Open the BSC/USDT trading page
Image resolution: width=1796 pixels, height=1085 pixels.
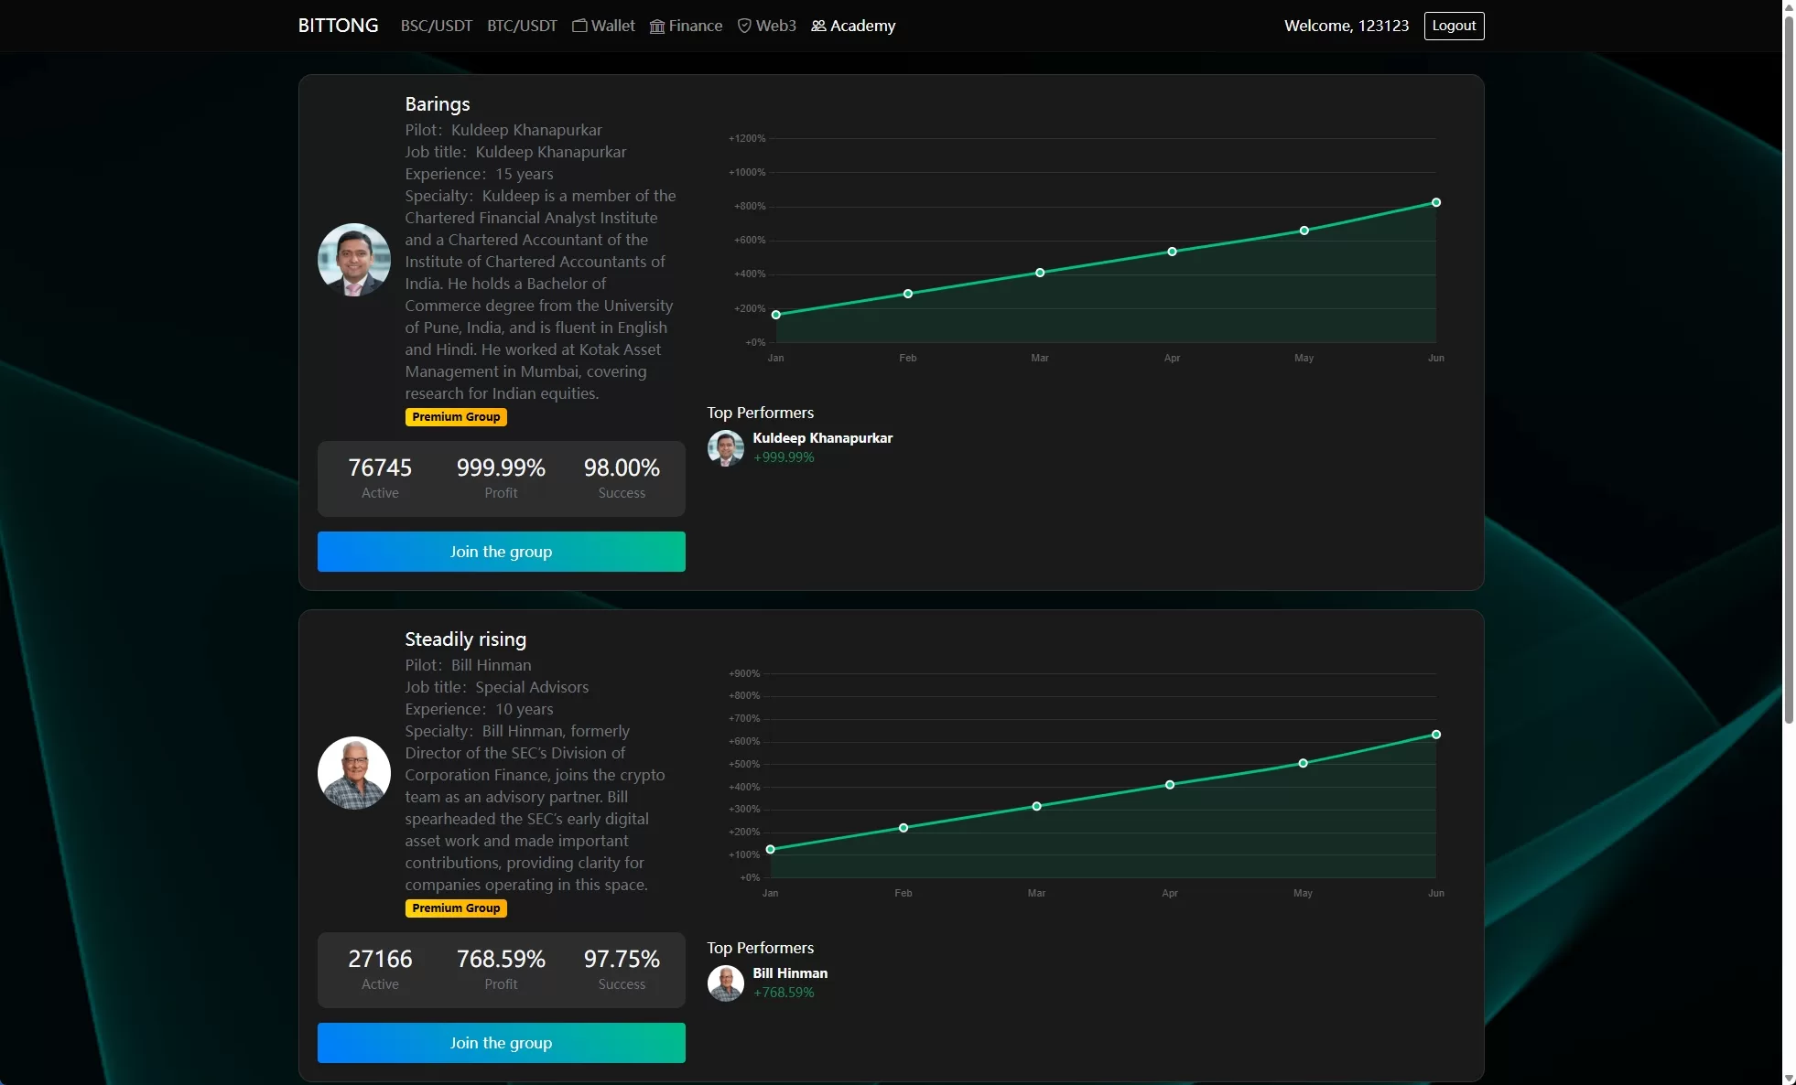pyautogui.click(x=437, y=26)
